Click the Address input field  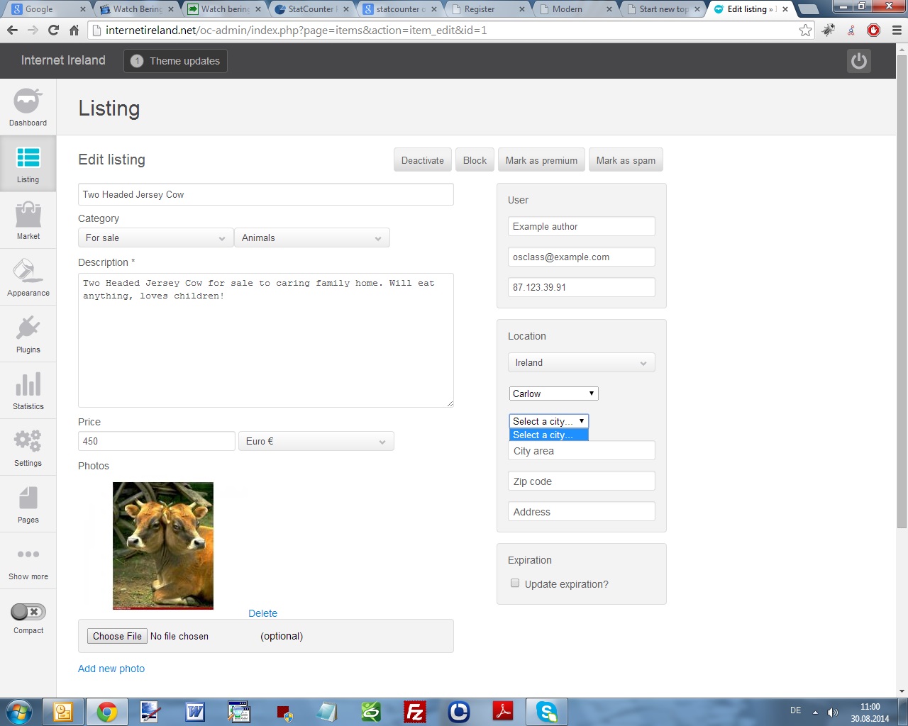tap(581, 511)
